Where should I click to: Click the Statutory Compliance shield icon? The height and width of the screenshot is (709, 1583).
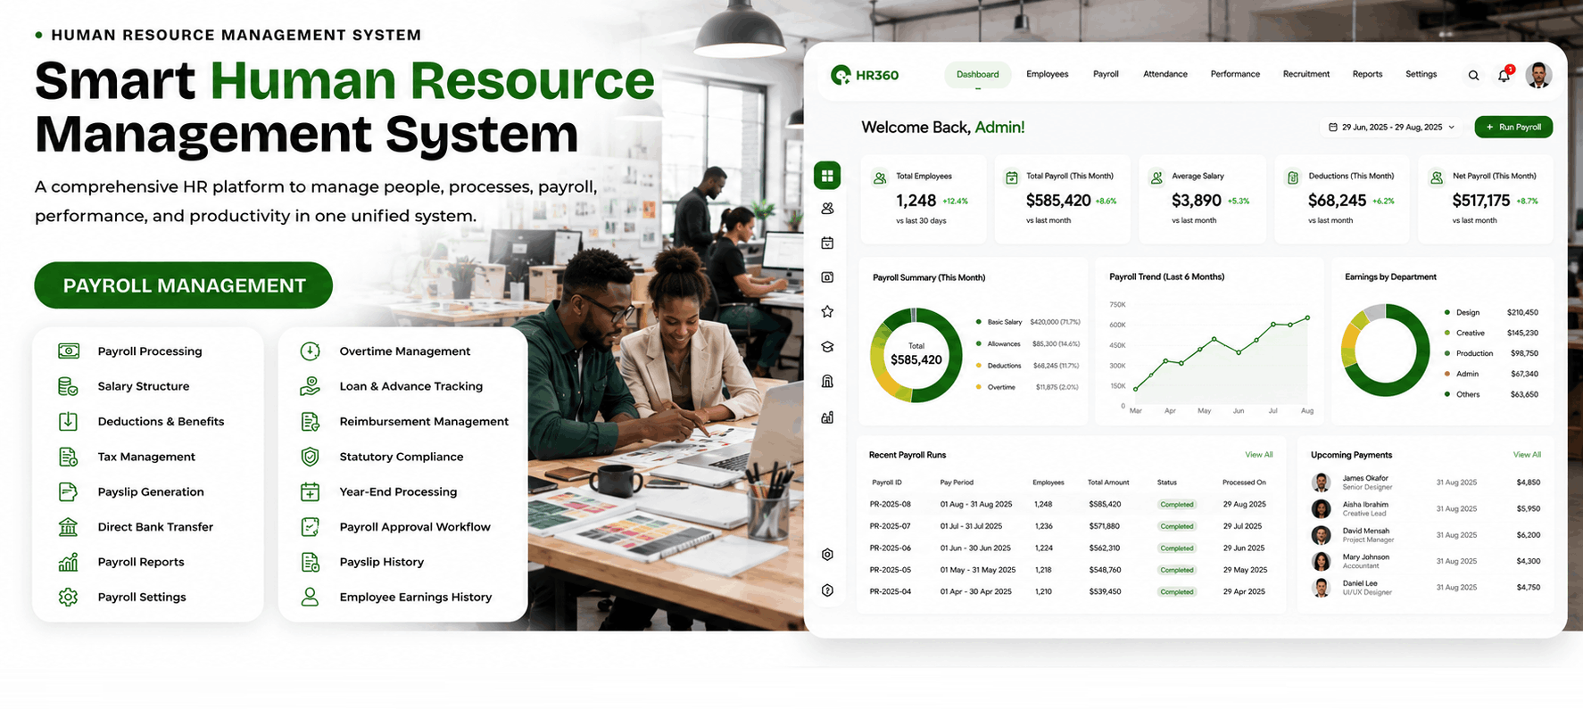310,457
